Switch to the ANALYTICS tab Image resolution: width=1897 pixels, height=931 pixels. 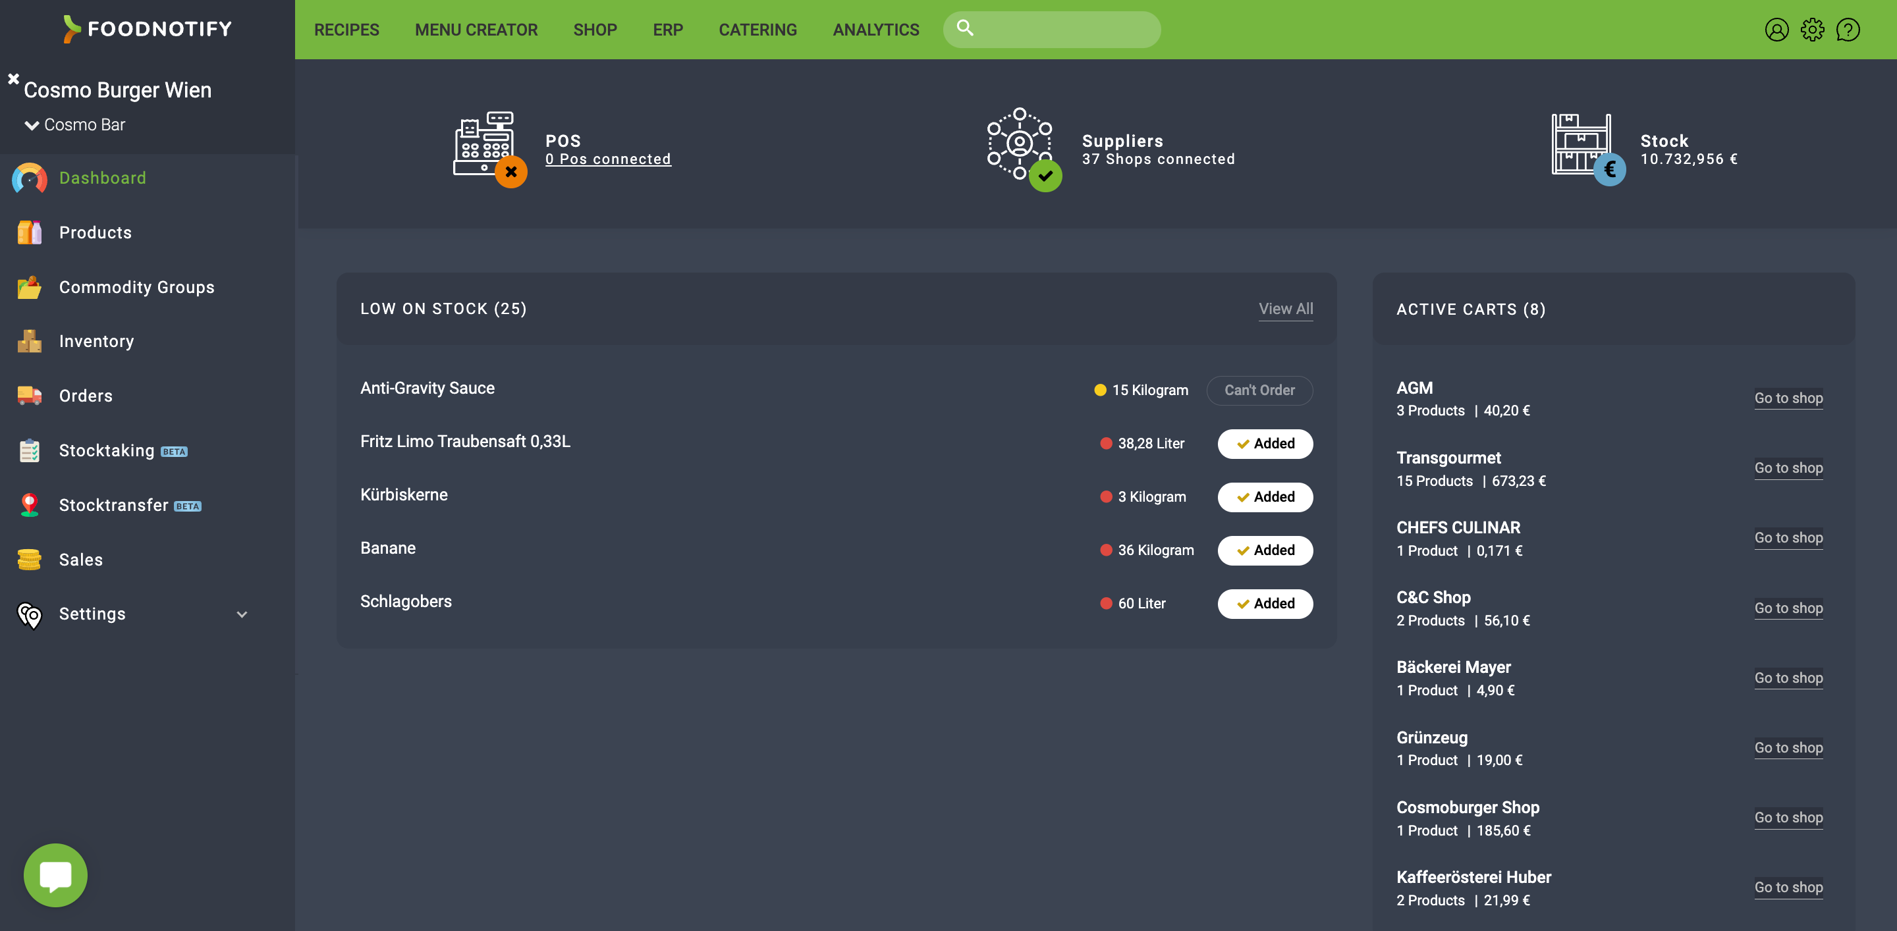point(875,30)
